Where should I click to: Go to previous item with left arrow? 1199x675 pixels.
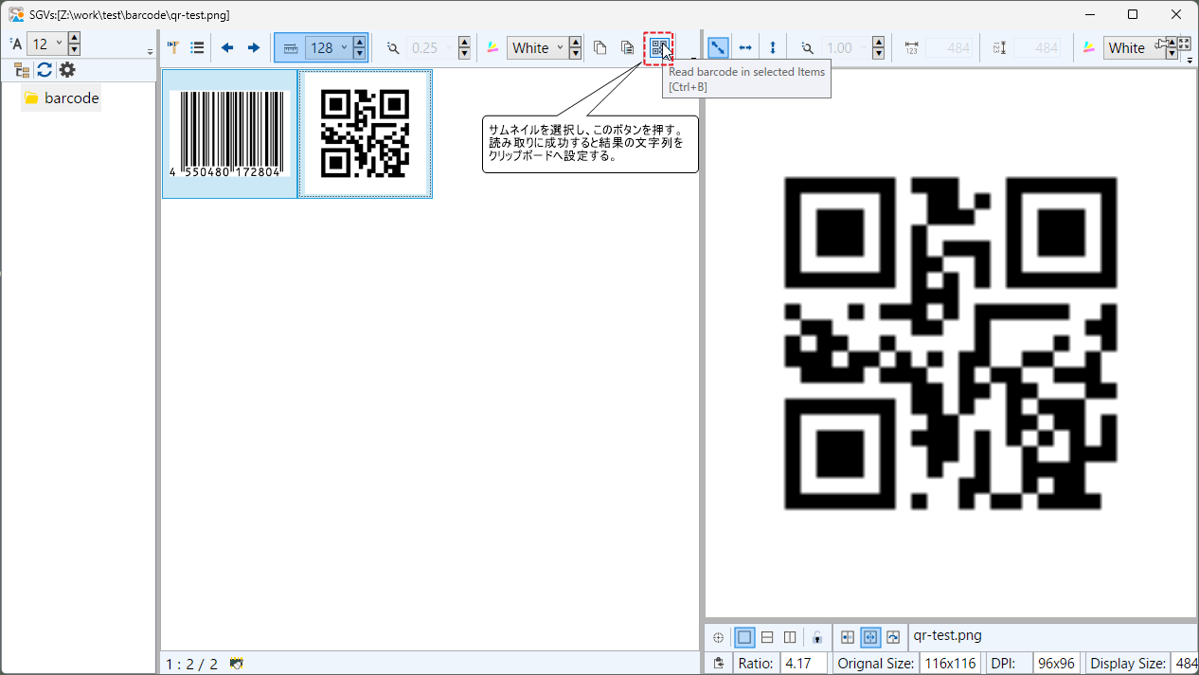[x=227, y=47]
